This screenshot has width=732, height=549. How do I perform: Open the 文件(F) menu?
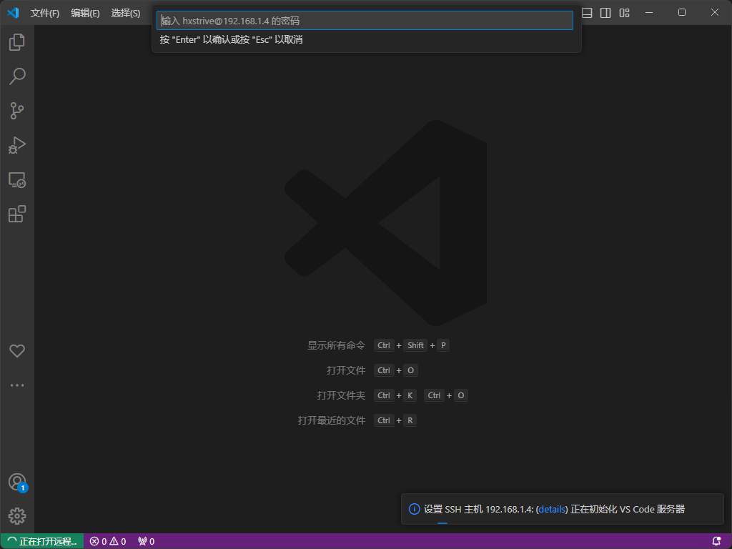[x=45, y=13]
